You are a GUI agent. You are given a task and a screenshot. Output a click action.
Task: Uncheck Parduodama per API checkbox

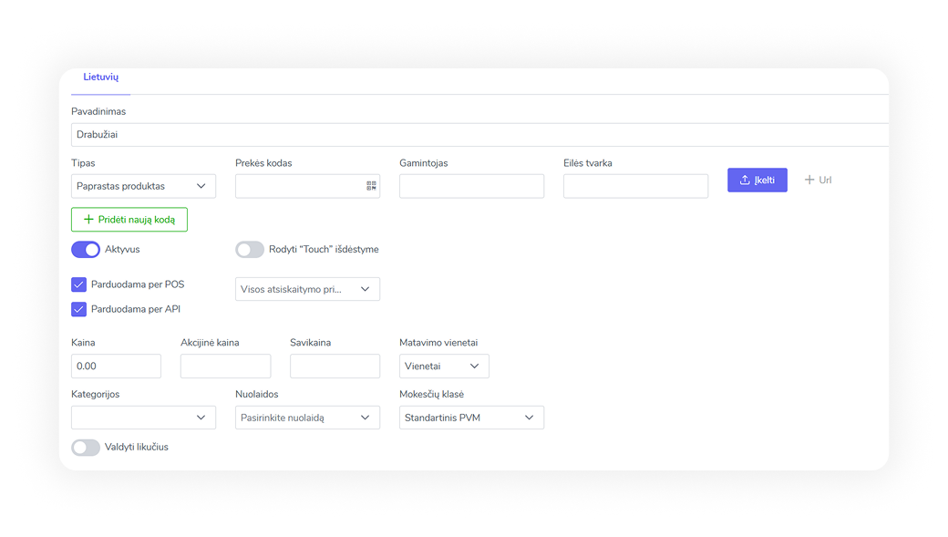click(x=79, y=309)
